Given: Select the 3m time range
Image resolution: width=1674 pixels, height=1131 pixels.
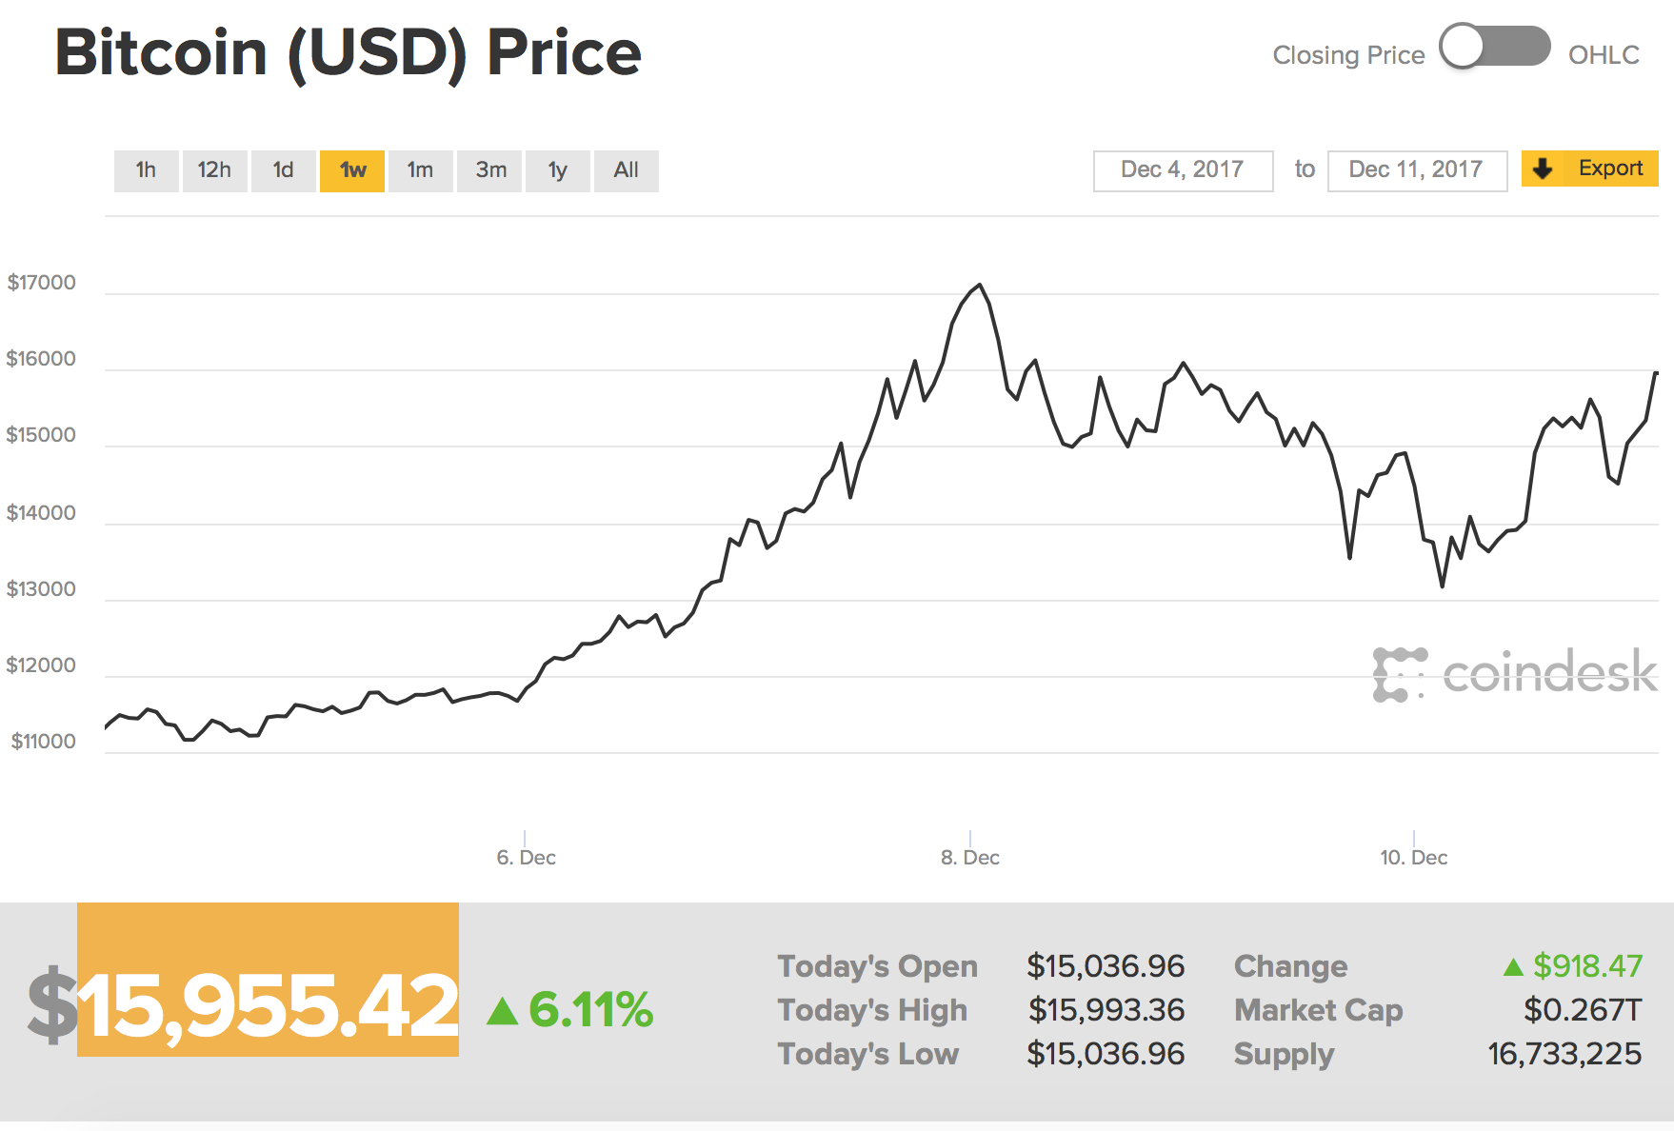Looking at the screenshot, I should tap(488, 169).
